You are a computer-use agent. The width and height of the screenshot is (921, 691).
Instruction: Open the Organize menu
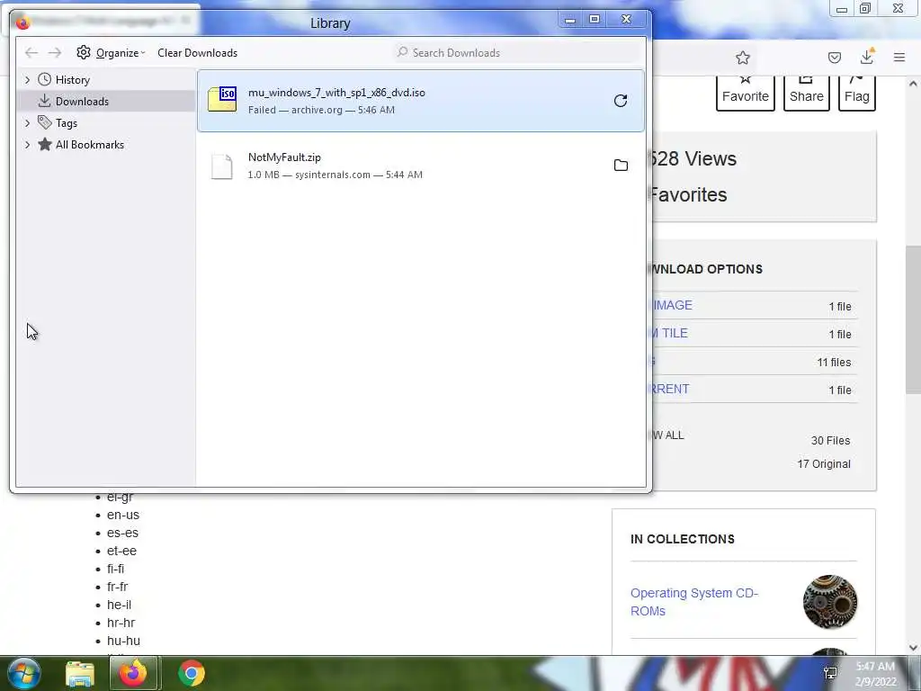point(111,53)
